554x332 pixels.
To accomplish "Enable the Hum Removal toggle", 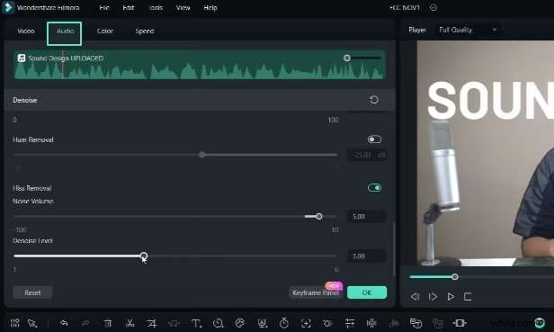I will tap(374, 139).
